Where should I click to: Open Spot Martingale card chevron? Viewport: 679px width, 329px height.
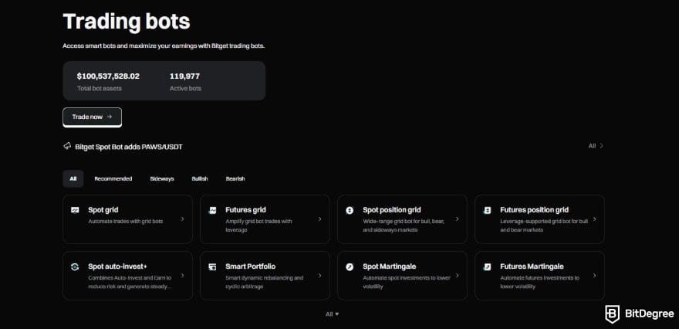pyautogui.click(x=457, y=275)
